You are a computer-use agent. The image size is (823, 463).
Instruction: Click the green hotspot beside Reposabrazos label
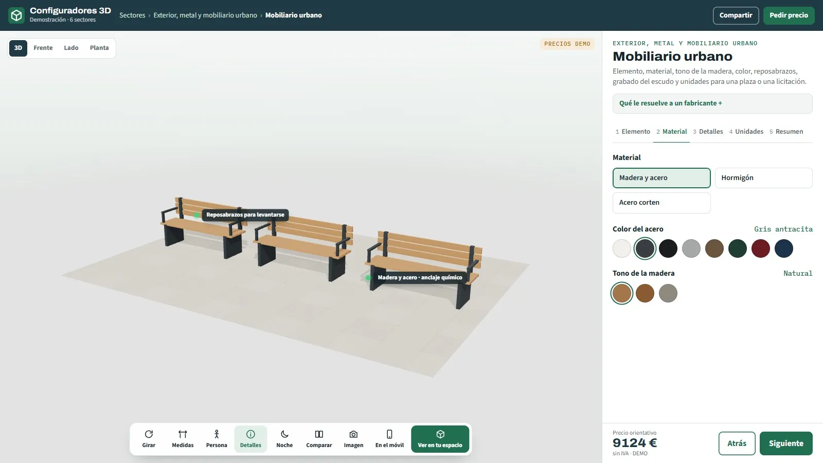(197, 215)
